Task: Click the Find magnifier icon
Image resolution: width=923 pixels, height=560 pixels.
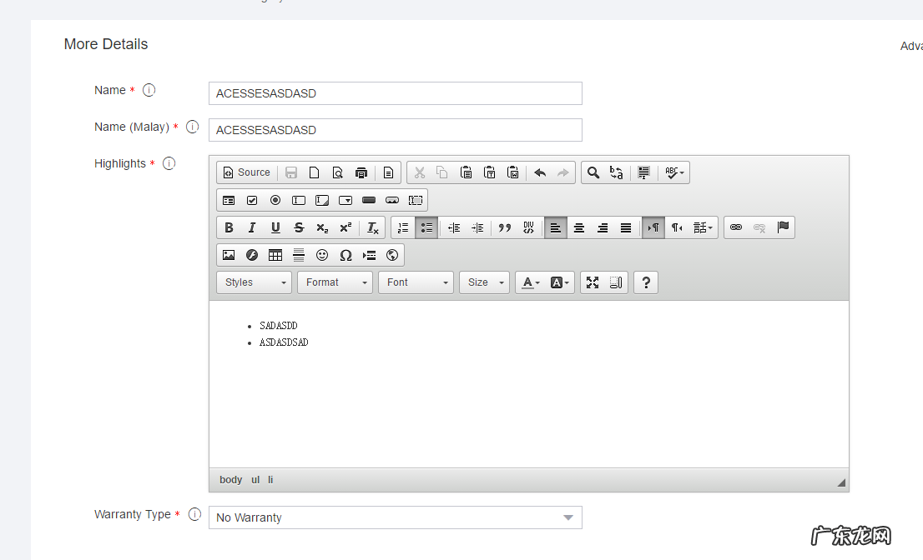Action: click(593, 172)
